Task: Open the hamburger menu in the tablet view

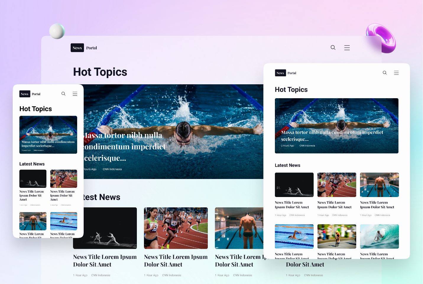Action: [396, 73]
